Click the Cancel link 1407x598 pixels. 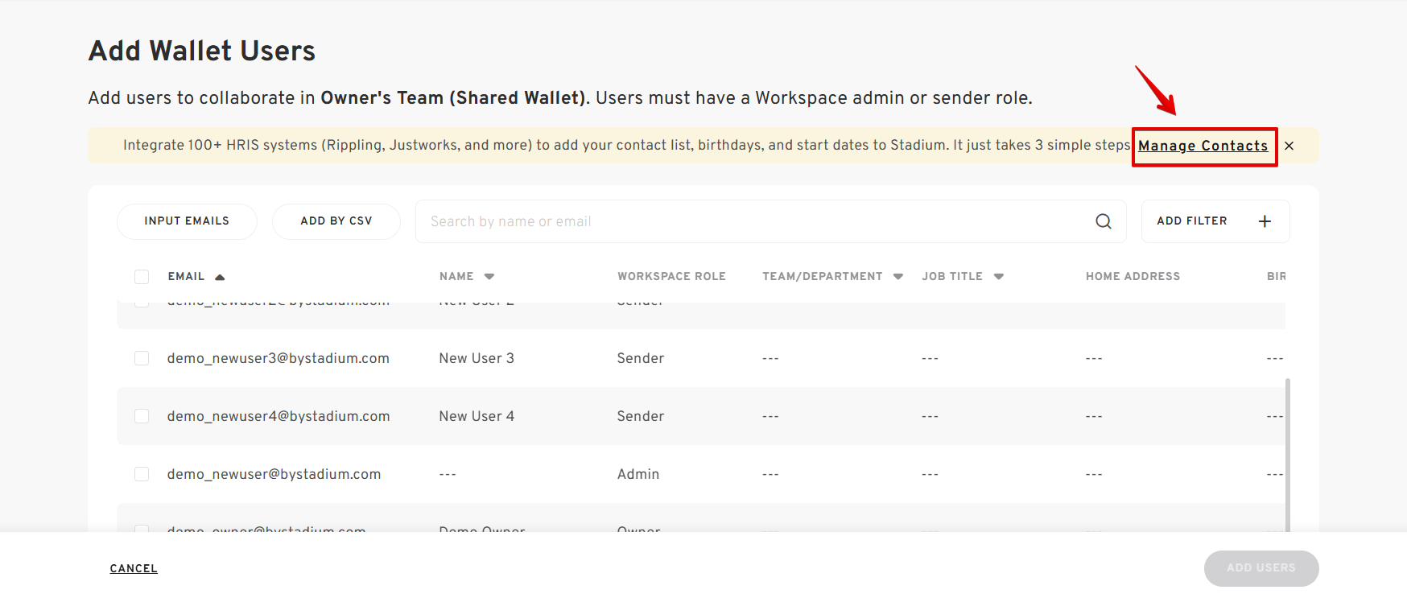tap(134, 569)
